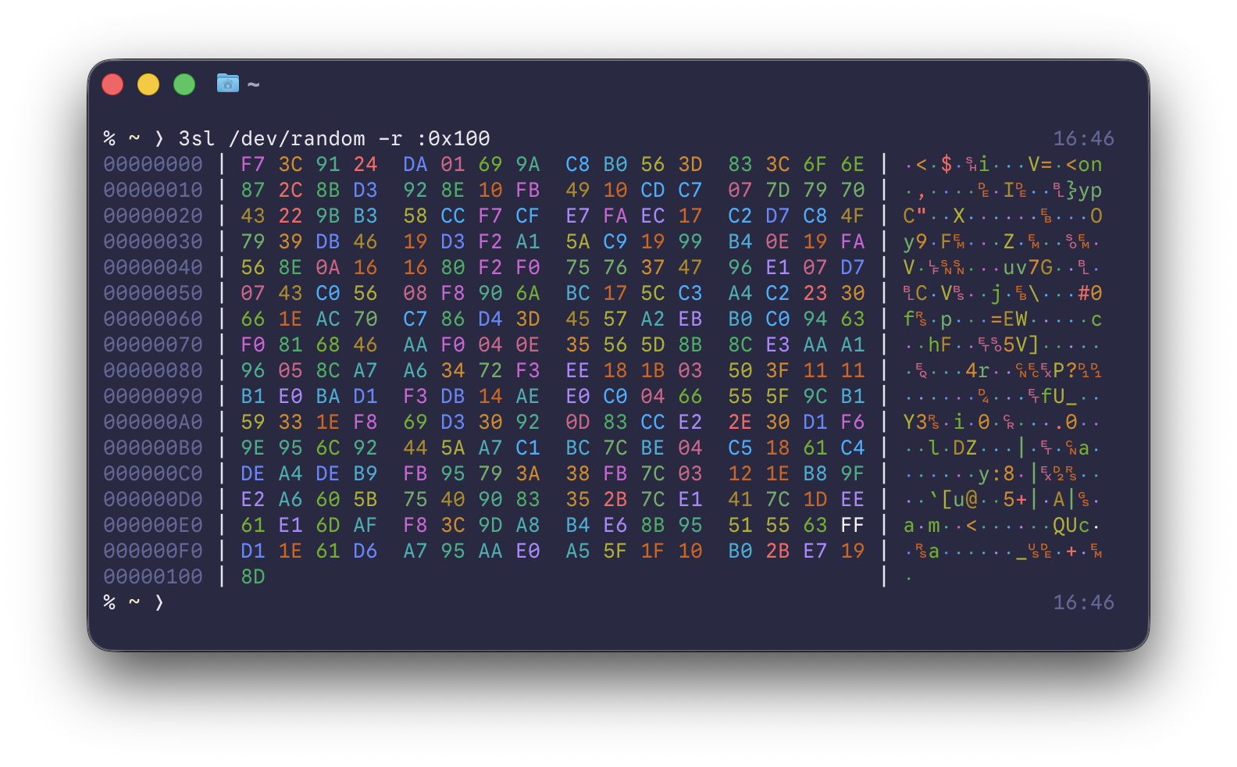
Task: Select the offset label 00000040
Action: click(153, 268)
